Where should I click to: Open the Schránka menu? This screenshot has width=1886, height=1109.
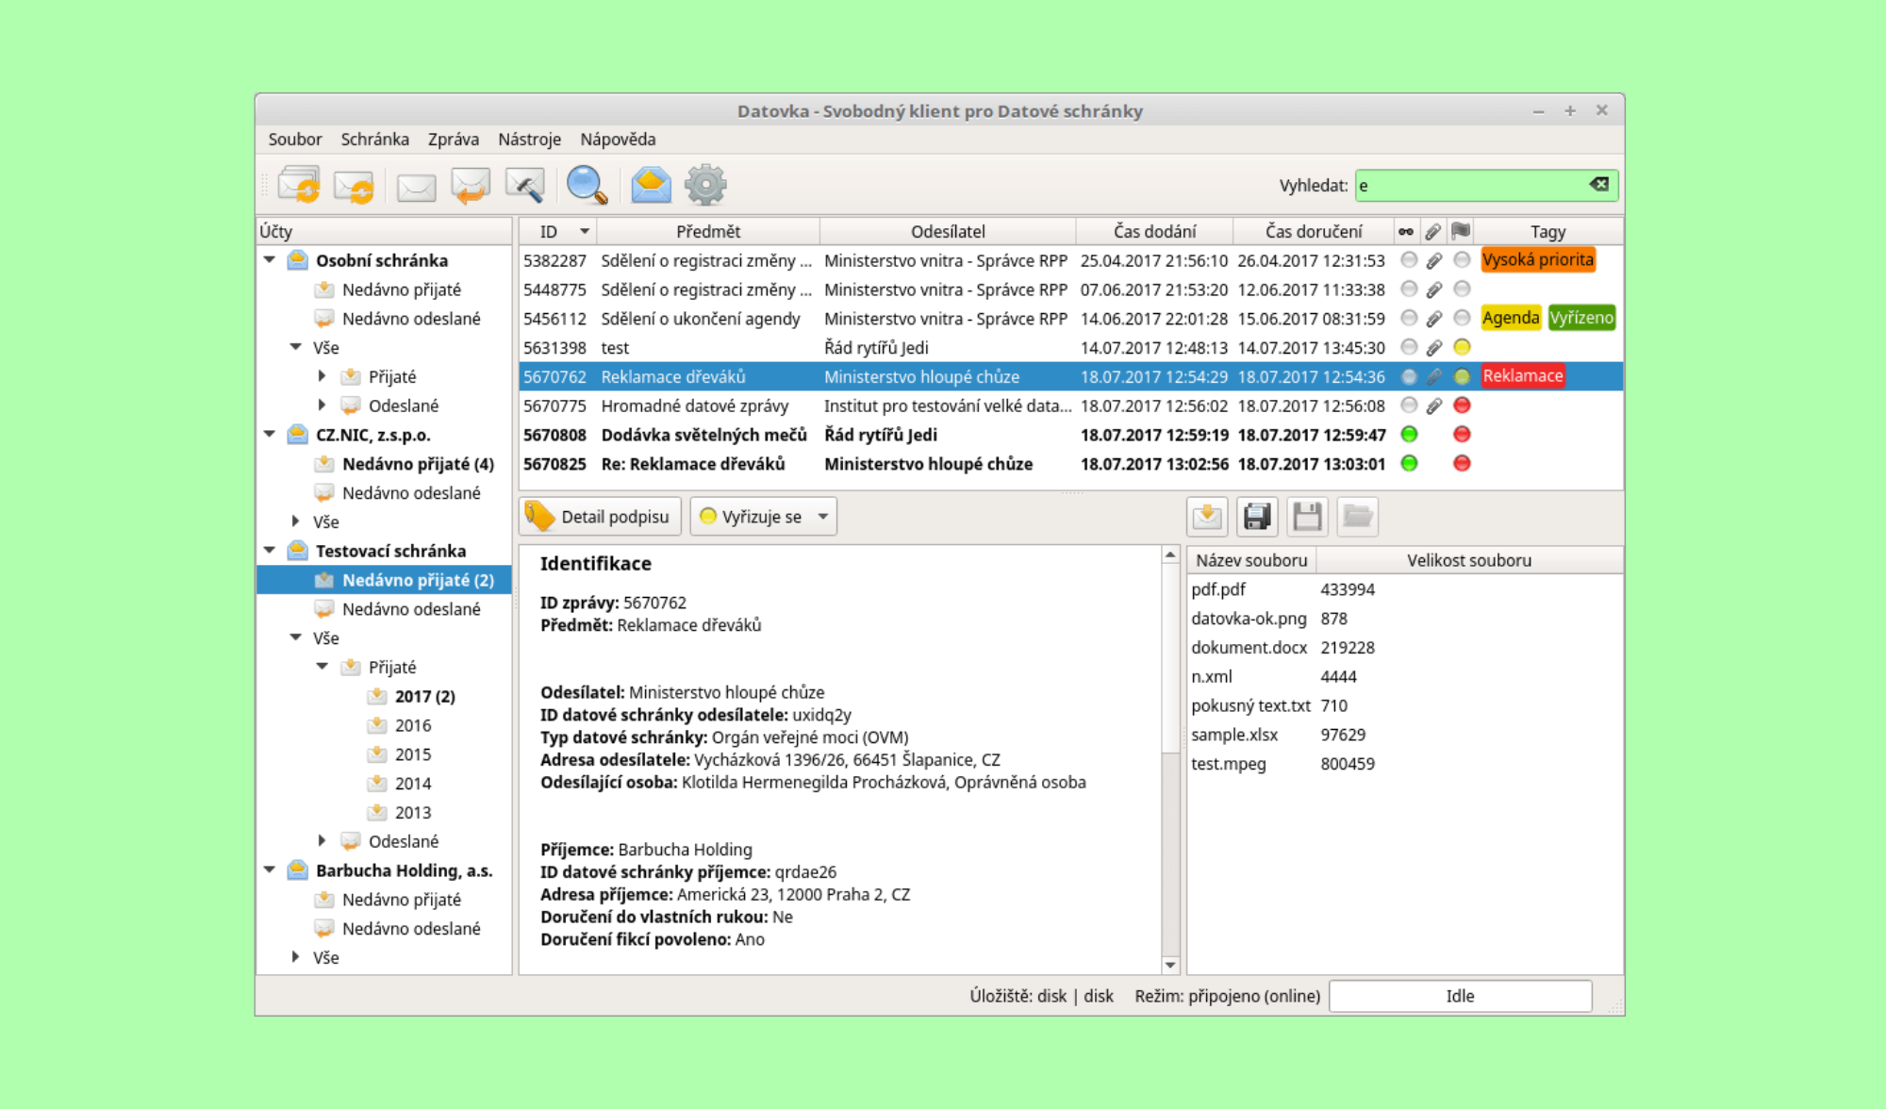[374, 139]
